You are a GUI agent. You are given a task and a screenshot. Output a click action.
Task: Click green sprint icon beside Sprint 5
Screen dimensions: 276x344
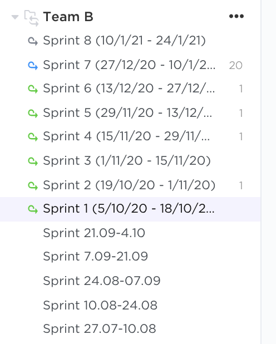pos(33,113)
